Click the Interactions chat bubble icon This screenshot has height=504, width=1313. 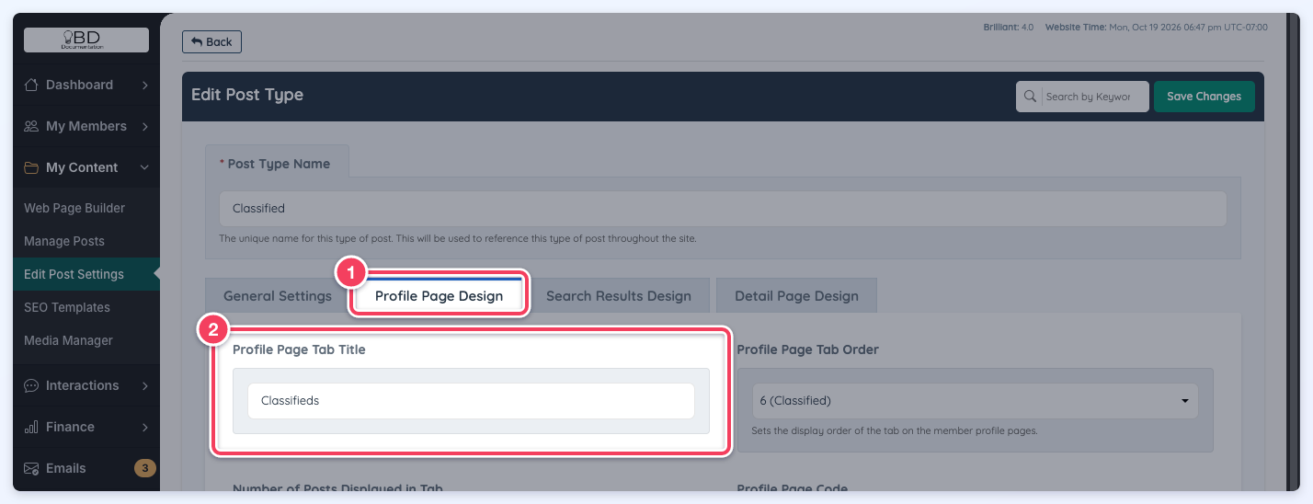31,385
